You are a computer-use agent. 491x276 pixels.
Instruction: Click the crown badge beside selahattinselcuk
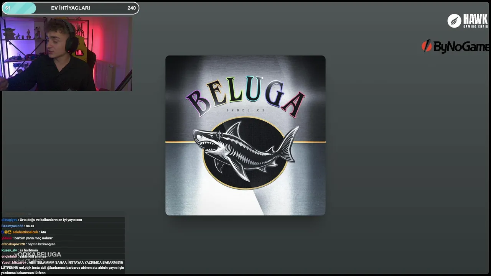10,232
